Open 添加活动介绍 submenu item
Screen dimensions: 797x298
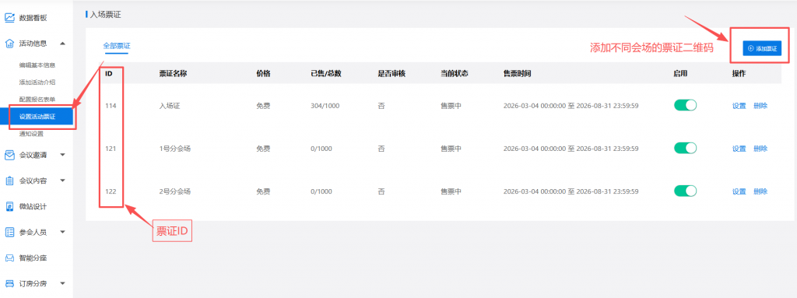pos(37,82)
